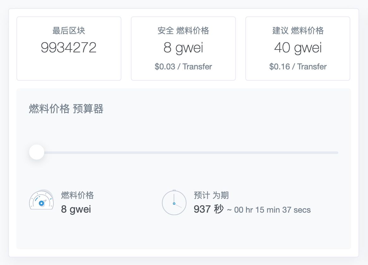Click the 8 gwei value under 燃料价格
Screen dimensions: 368x265
pyautogui.click(x=75, y=209)
